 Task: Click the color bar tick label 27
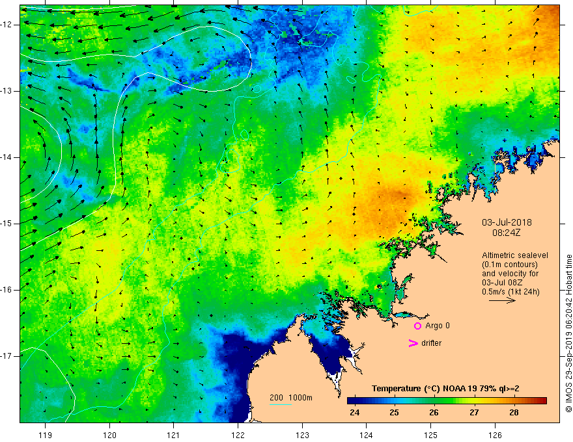(474, 413)
